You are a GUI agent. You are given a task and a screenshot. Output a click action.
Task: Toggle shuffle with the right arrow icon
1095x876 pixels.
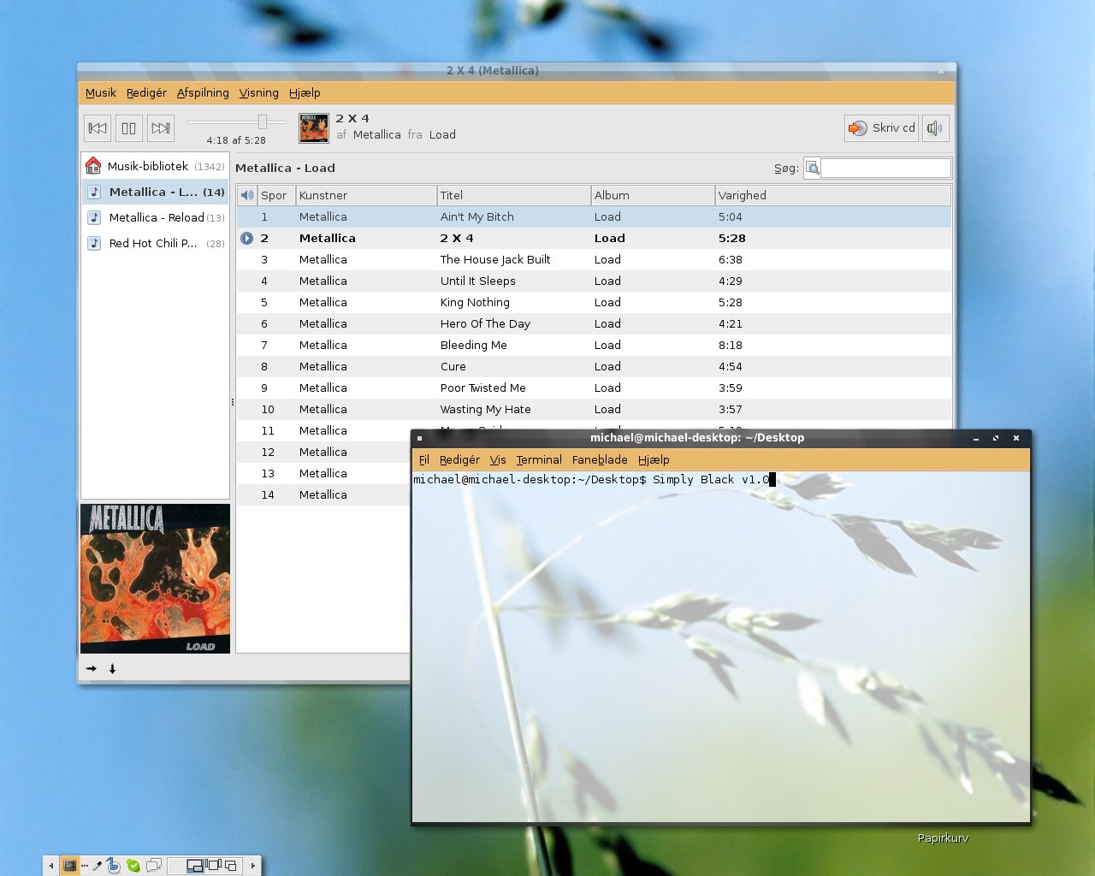(x=92, y=669)
